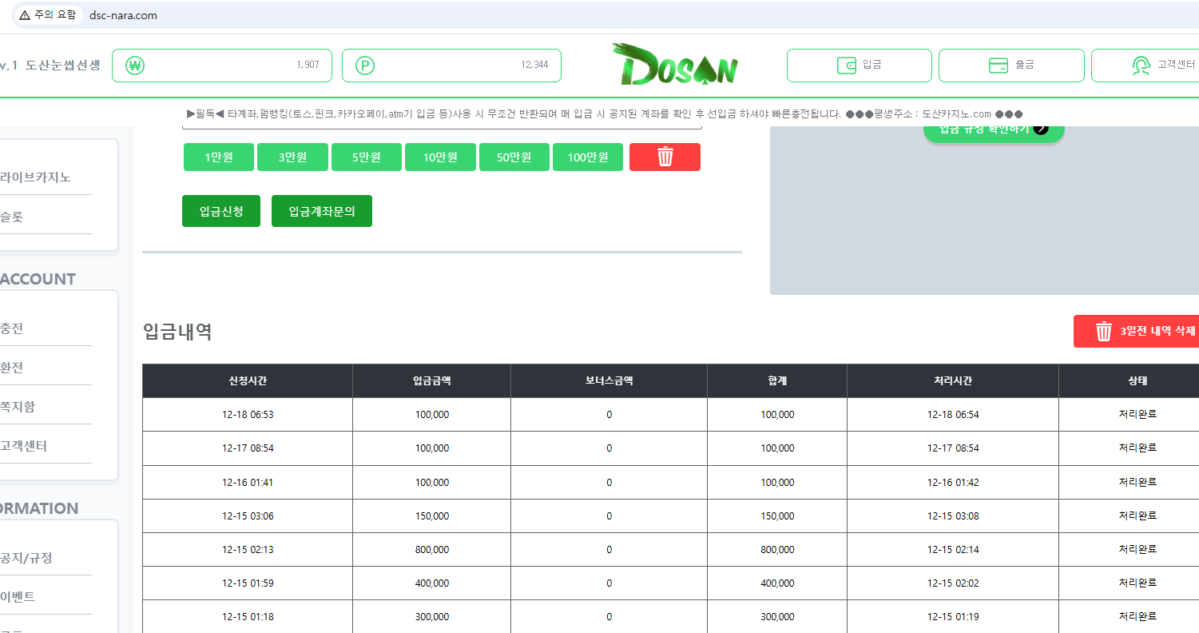Click the deposit amount input field
The height and width of the screenshot is (633, 1199).
click(x=442, y=126)
